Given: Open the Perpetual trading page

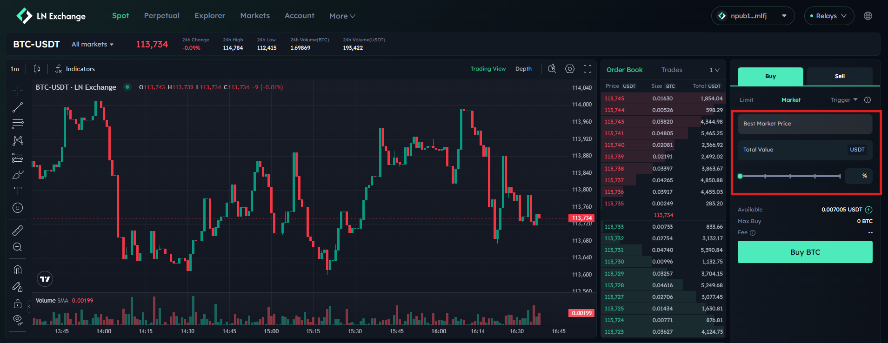Looking at the screenshot, I should 161,16.
